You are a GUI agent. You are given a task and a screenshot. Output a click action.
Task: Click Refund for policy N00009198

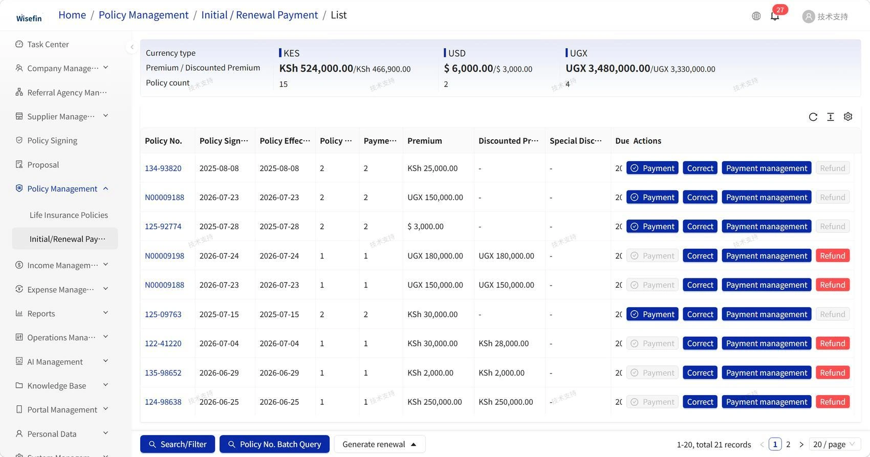tap(833, 256)
